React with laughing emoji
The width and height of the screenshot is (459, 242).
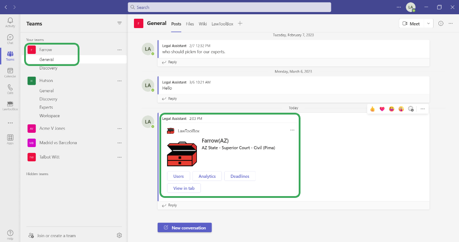[392, 109]
